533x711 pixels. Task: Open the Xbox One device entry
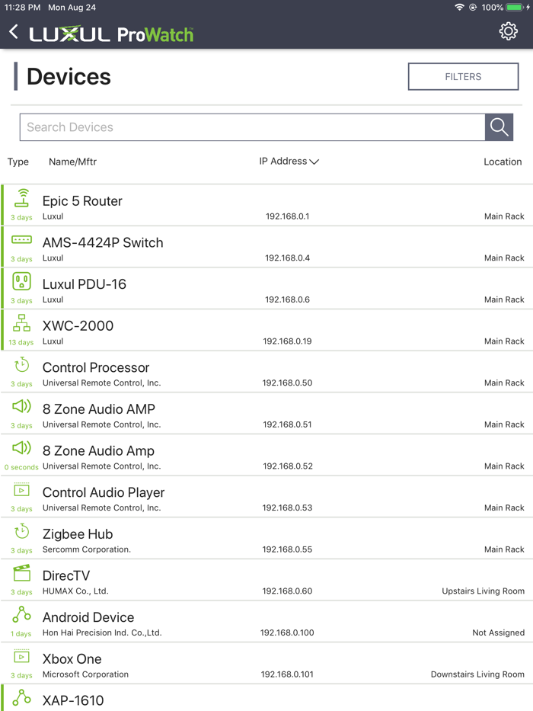266,664
